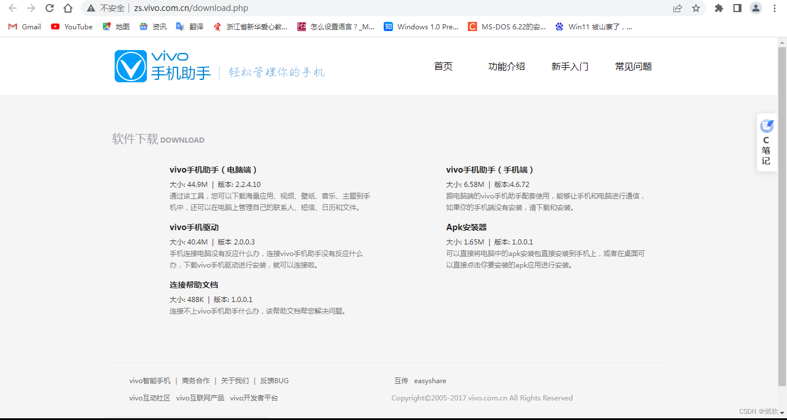Viewport: 787px width, 420px height.
Task: Open the Win11 被山寨了 bookmark
Action: [593, 26]
